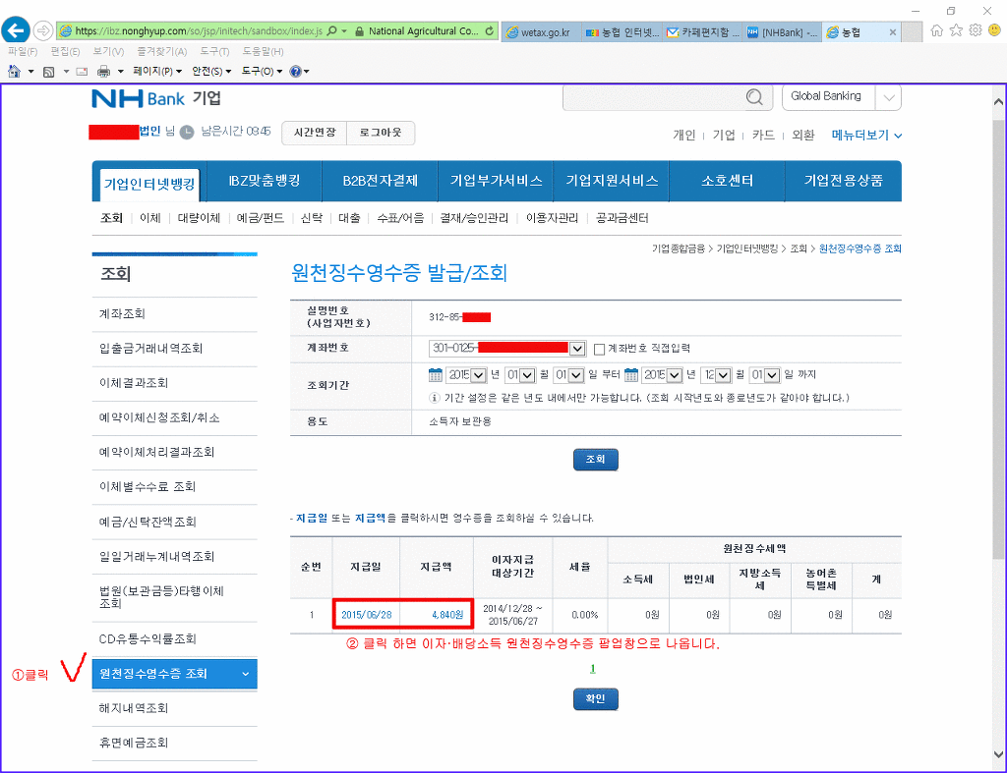Image resolution: width=1007 pixels, height=773 pixels.
Task: Select the B2B전자결제 main tab
Action: [381, 181]
